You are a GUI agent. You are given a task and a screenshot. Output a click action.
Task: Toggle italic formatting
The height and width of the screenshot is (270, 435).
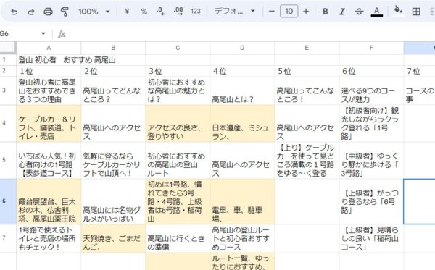pyautogui.click(x=342, y=12)
